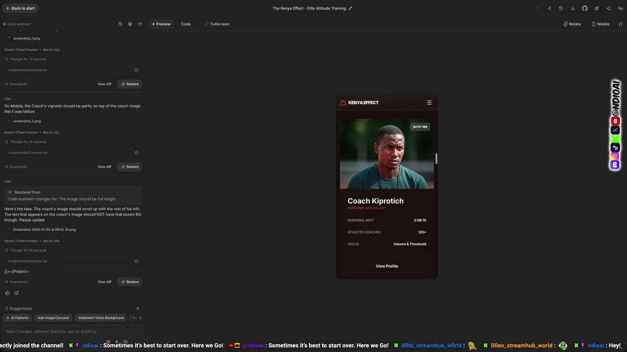This screenshot has width=627, height=352.
Task: View diff for the last checkpoint
Action: [x=104, y=282]
